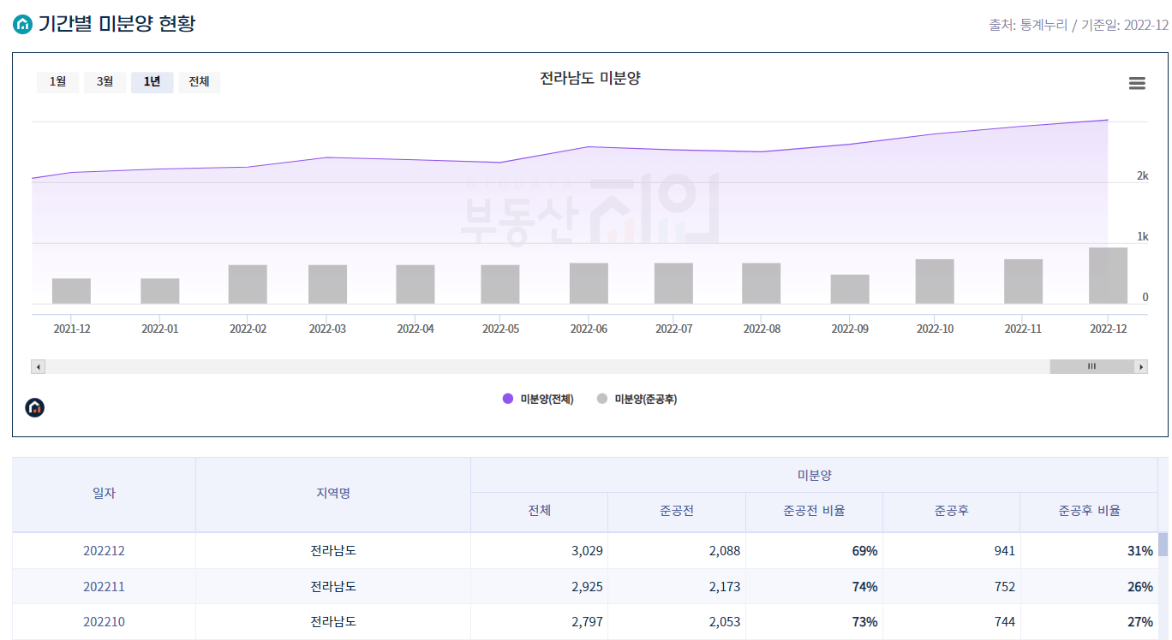Image resolution: width=1172 pixels, height=640 pixels.
Task: Click the 준공전 value 2,053
Action: point(725,622)
